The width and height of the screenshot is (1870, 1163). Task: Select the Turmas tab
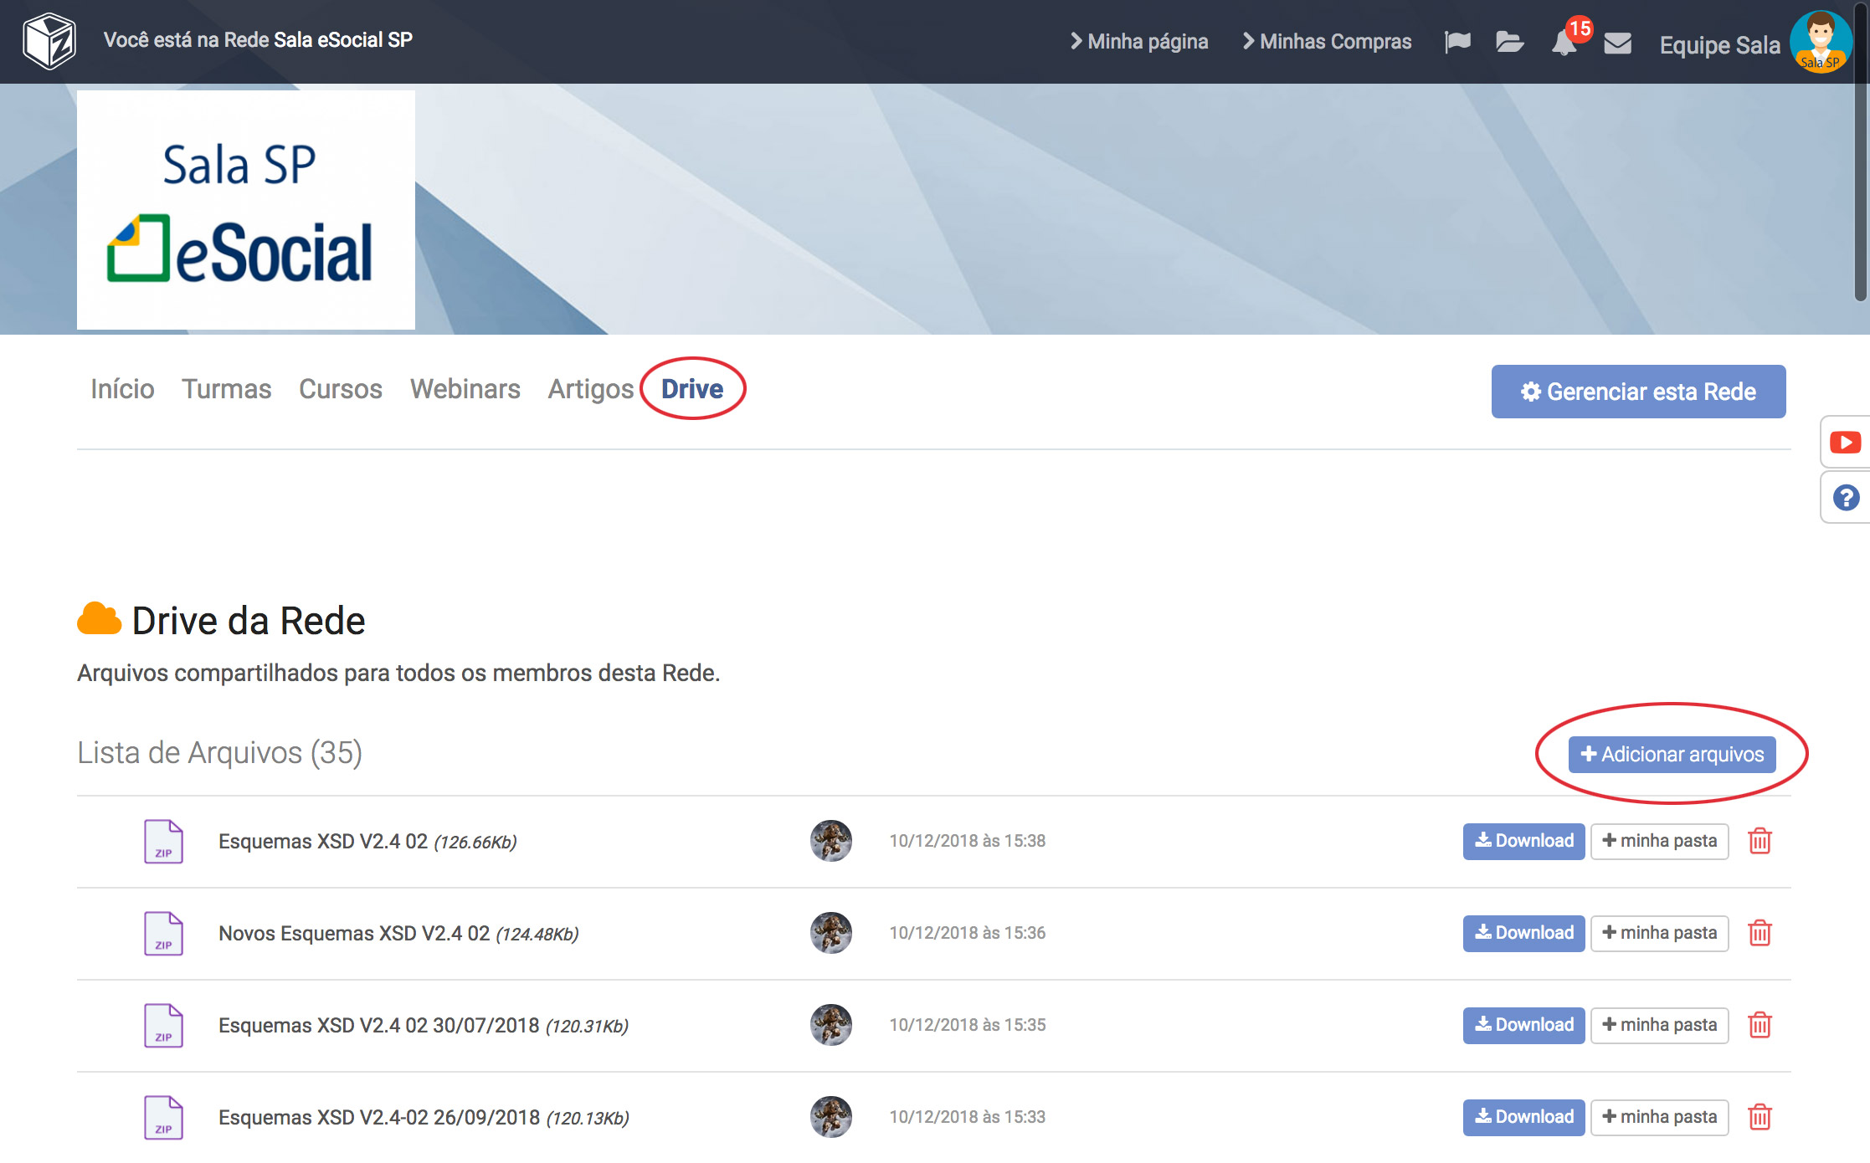click(x=226, y=389)
